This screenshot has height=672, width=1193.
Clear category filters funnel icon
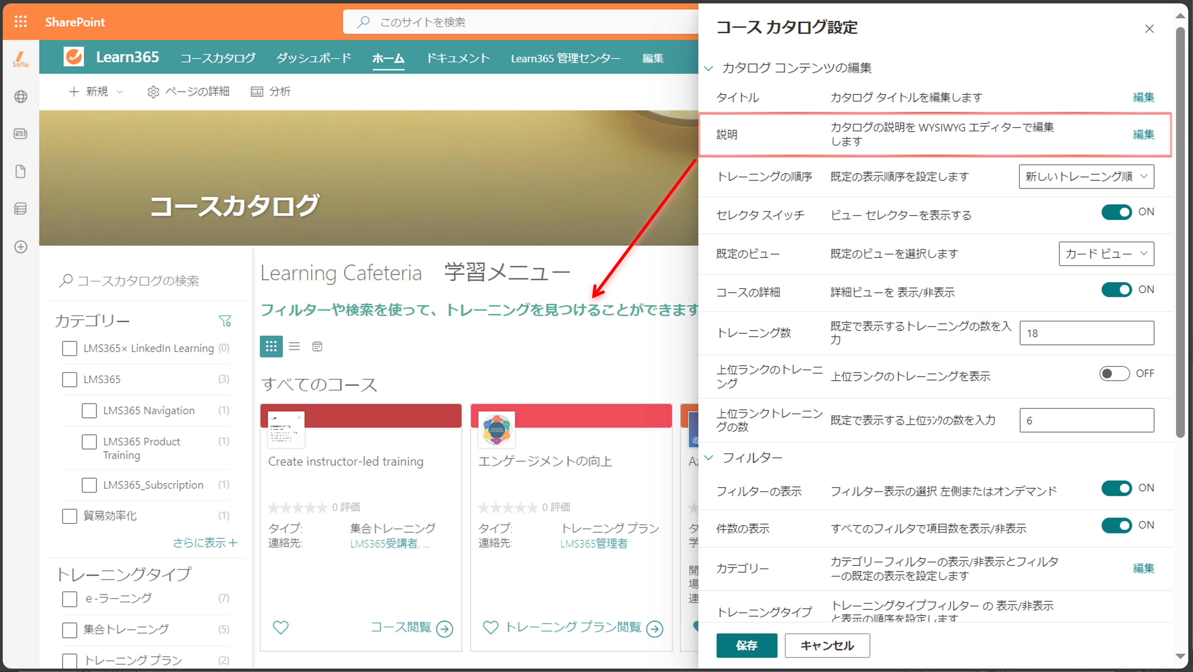click(225, 321)
